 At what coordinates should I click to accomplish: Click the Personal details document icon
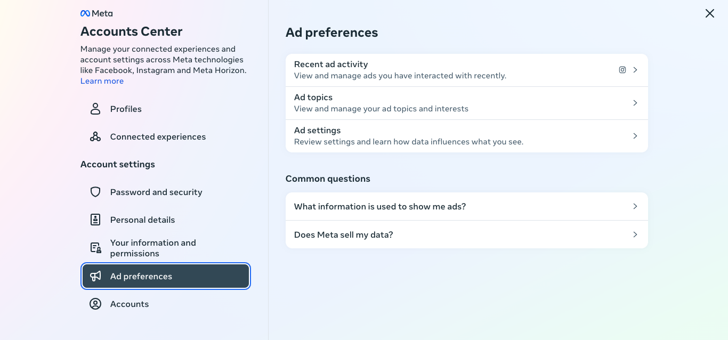[95, 220]
